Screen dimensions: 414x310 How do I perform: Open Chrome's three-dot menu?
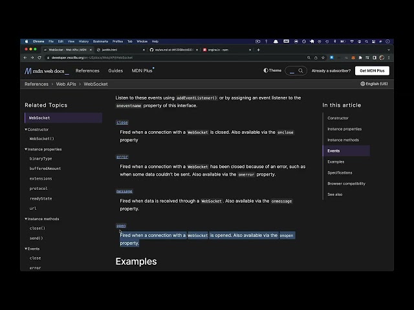[x=389, y=57]
